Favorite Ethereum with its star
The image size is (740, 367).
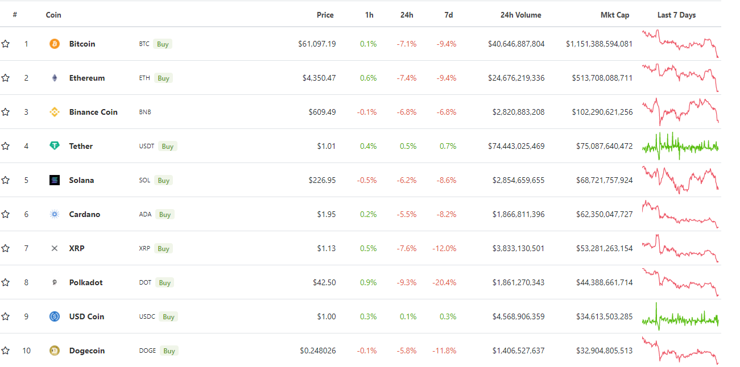[6, 78]
